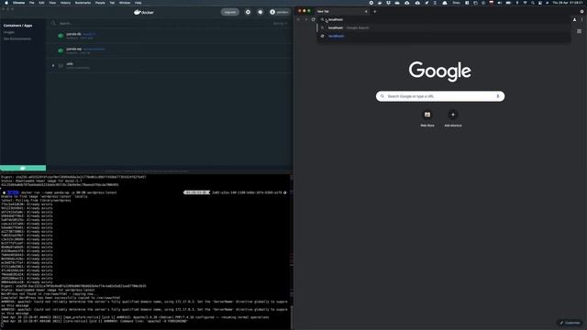Click the Google search box
Image resolution: width=587 pixels, height=330 pixels.
pos(440,96)
